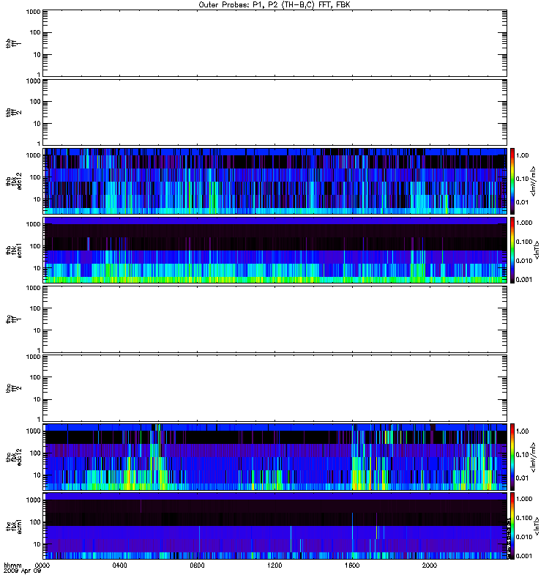Click the thc fbk edc12 color bar
549x586 pixels.
[512, 457]
